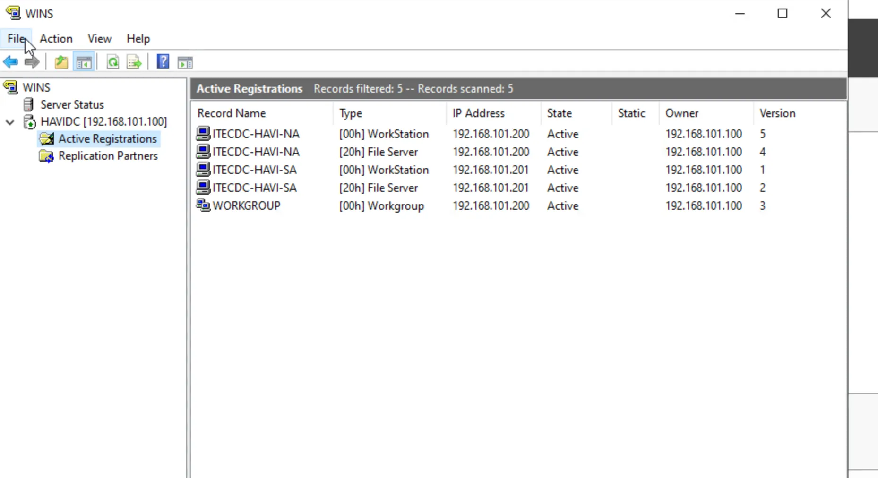
Task: Click the Help question mark icon
Action: click(163, 62)
